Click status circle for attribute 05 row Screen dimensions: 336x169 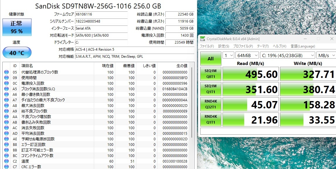[6, 72]
